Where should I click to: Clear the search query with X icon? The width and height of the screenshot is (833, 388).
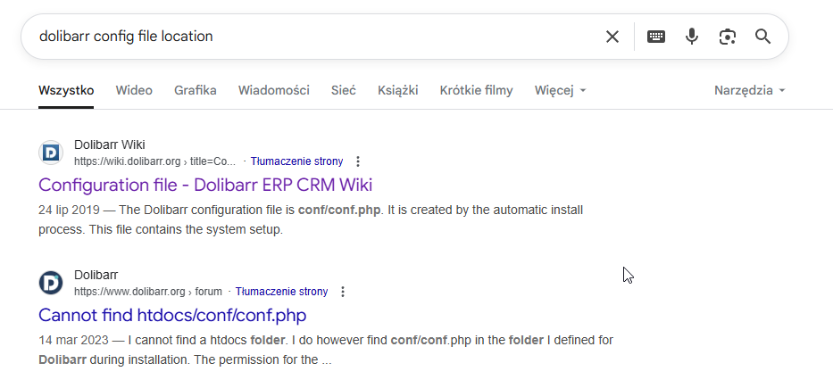(612, 37)
